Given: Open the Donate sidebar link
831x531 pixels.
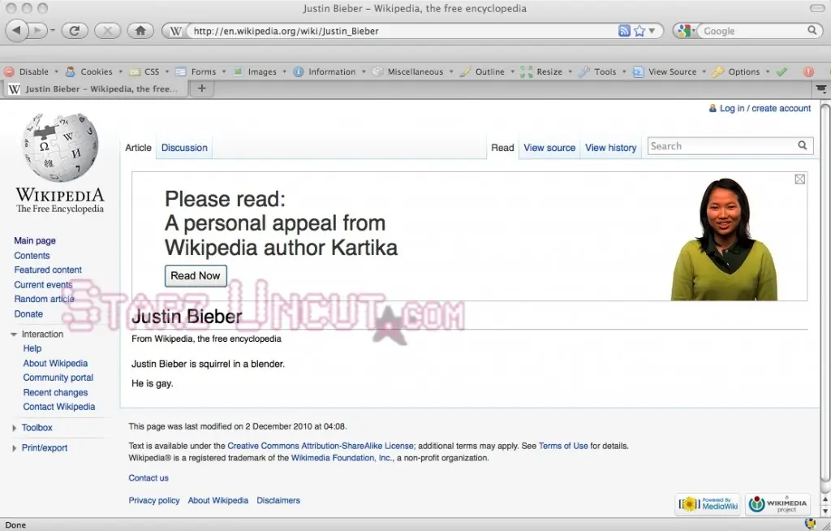Looking at the screenshot, I should pos(28,313).
